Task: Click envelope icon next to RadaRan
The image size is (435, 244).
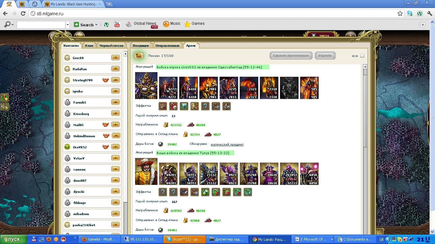Action: pyautogui.click(x=115, y=69)
